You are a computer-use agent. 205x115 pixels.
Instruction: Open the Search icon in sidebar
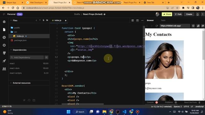(x=4, y=37)
